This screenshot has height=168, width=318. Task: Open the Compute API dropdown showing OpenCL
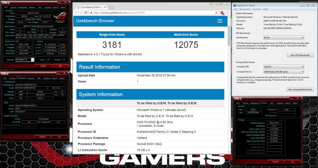tap(284, 67)
